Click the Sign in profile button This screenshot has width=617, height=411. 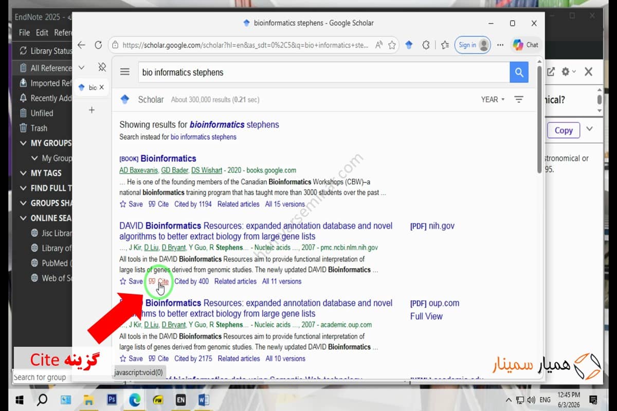point(473,45)
